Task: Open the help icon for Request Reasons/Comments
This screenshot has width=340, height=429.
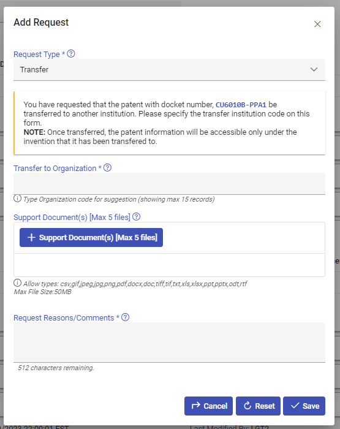Action: [x=125, y=317]
